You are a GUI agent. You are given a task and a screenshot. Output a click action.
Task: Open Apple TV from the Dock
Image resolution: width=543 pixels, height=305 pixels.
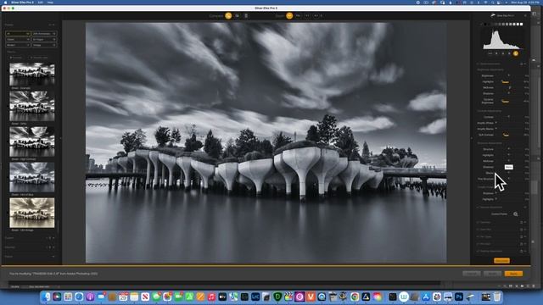coord(222,297)
